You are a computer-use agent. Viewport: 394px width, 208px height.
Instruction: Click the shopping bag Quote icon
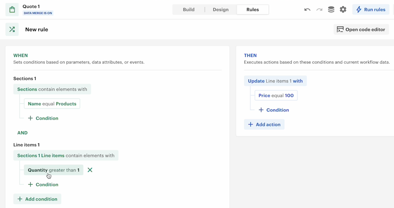click(12, 9)
